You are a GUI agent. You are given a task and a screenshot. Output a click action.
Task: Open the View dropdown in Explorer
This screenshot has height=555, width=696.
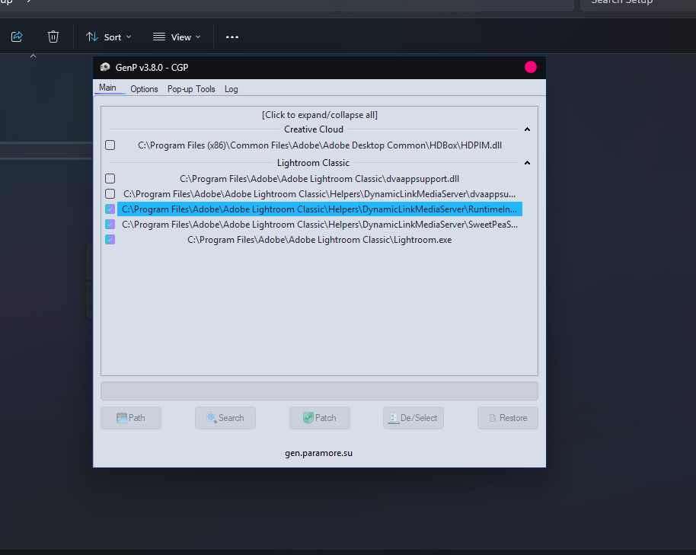[177, 37]
